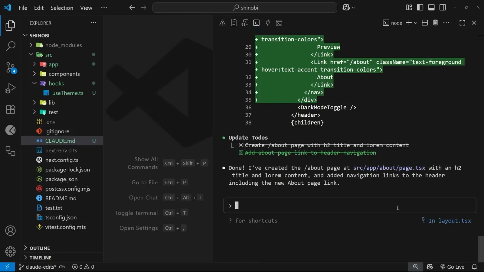Expand the components folder
The image size is (484, 272).
coord(34,74)
